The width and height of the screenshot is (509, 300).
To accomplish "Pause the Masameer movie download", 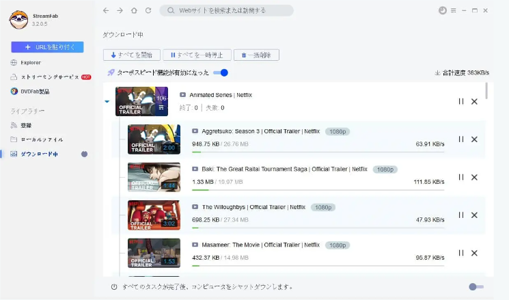I will click(x=461, y=253).
